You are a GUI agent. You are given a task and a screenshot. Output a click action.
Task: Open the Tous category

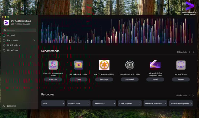[53, 104]
